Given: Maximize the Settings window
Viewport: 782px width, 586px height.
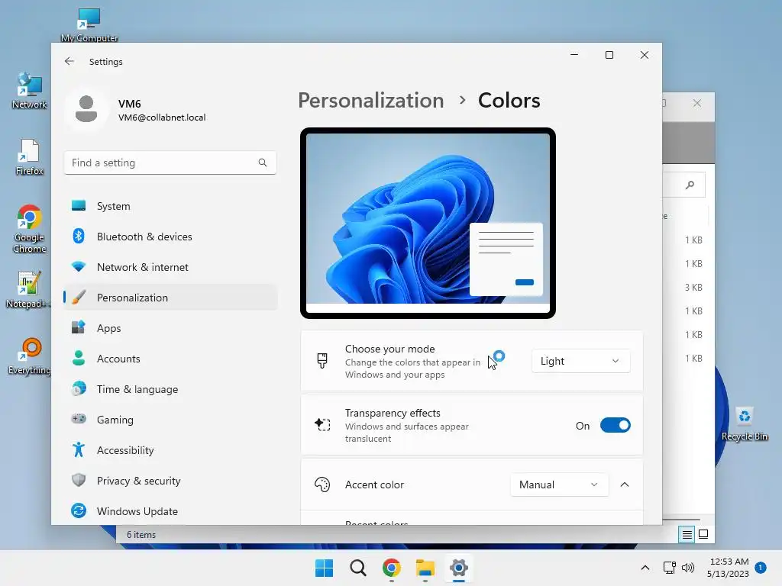Looking at the screenshot, I should tap(609, 55).
